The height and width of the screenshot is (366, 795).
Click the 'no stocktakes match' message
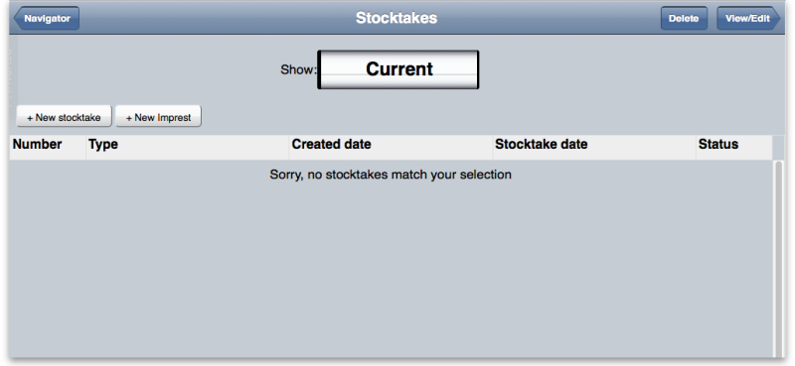click(x=391, y=175)
